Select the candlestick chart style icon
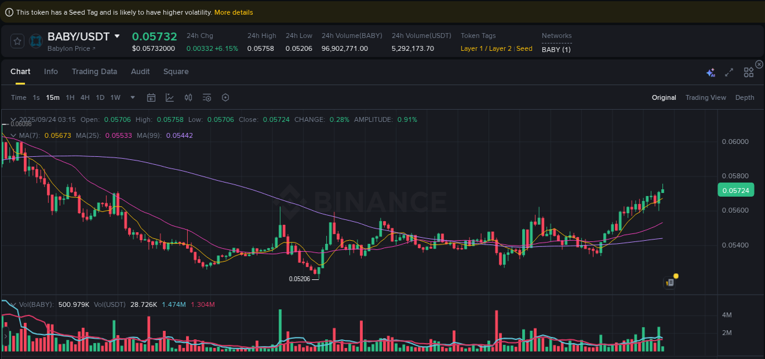This screenshot has width=765, height=359. click(188, 97)
